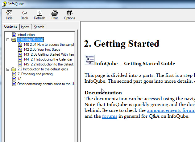The width and height of the screenshot is (195, 142).
Task: Collapse the 2. Getting Started node
Action: click(8, 40)
